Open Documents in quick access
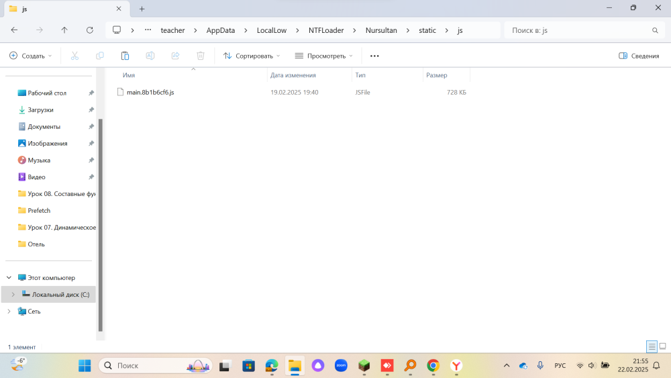The height and width of the screenshot is (378, 671). (44, 127)
